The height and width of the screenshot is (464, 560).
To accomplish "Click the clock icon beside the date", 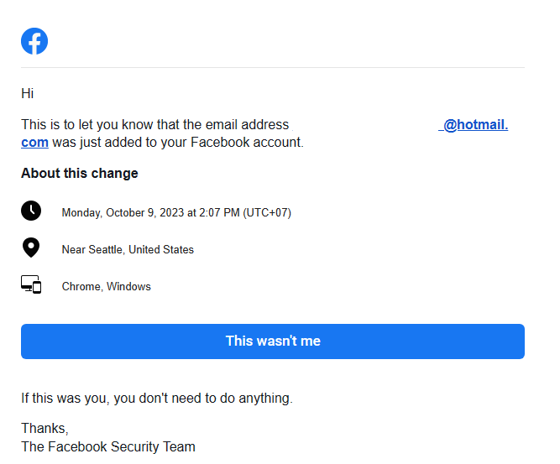I will click(x=31, y=211).
